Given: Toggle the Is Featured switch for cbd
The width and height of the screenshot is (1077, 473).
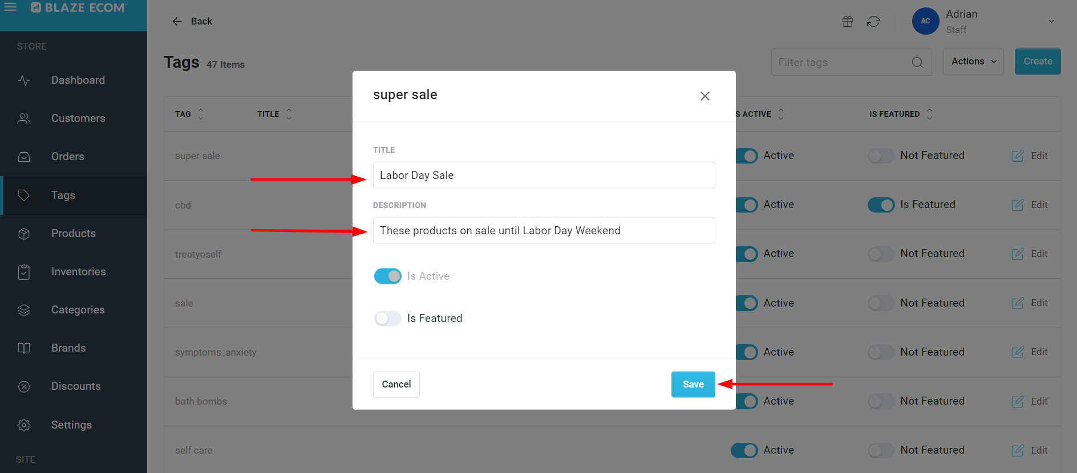Looking at the screenshot, I should 881,205.
